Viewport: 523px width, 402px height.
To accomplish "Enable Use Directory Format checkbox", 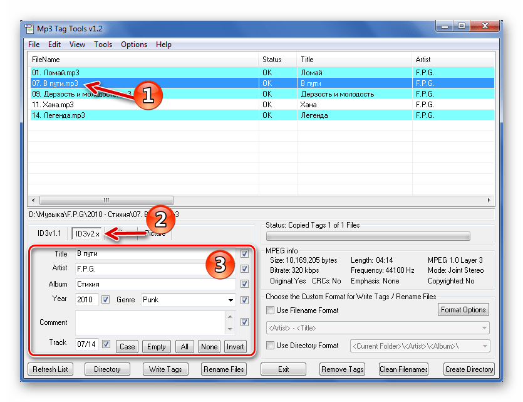I will point(271,346).
